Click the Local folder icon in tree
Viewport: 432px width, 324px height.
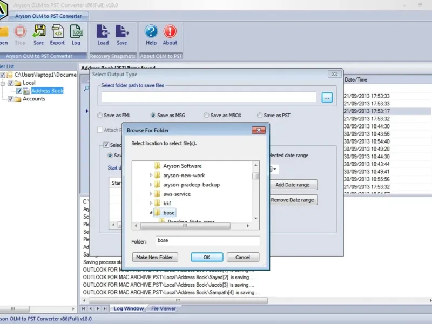[x=18, y=83]
